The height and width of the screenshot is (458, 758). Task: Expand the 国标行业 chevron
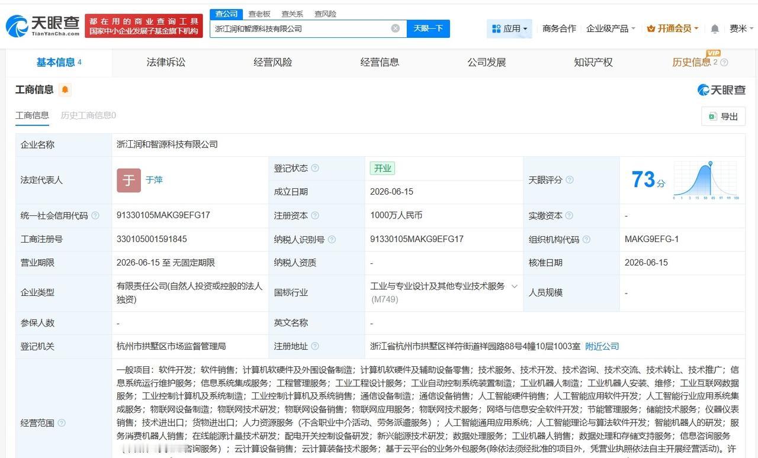pyautogui.click(x=515, y=286)
